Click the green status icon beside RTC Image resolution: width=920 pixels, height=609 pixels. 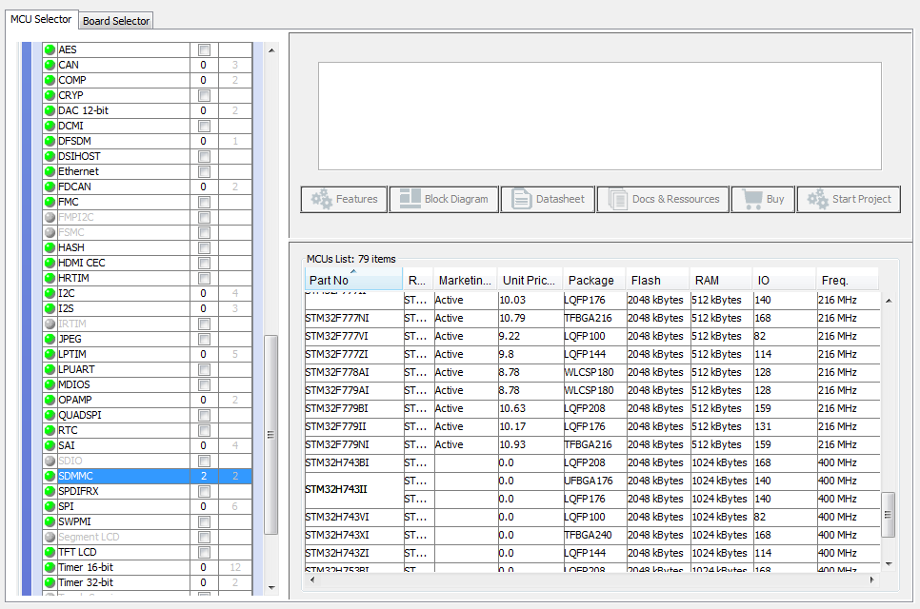(x=50, y=431)
